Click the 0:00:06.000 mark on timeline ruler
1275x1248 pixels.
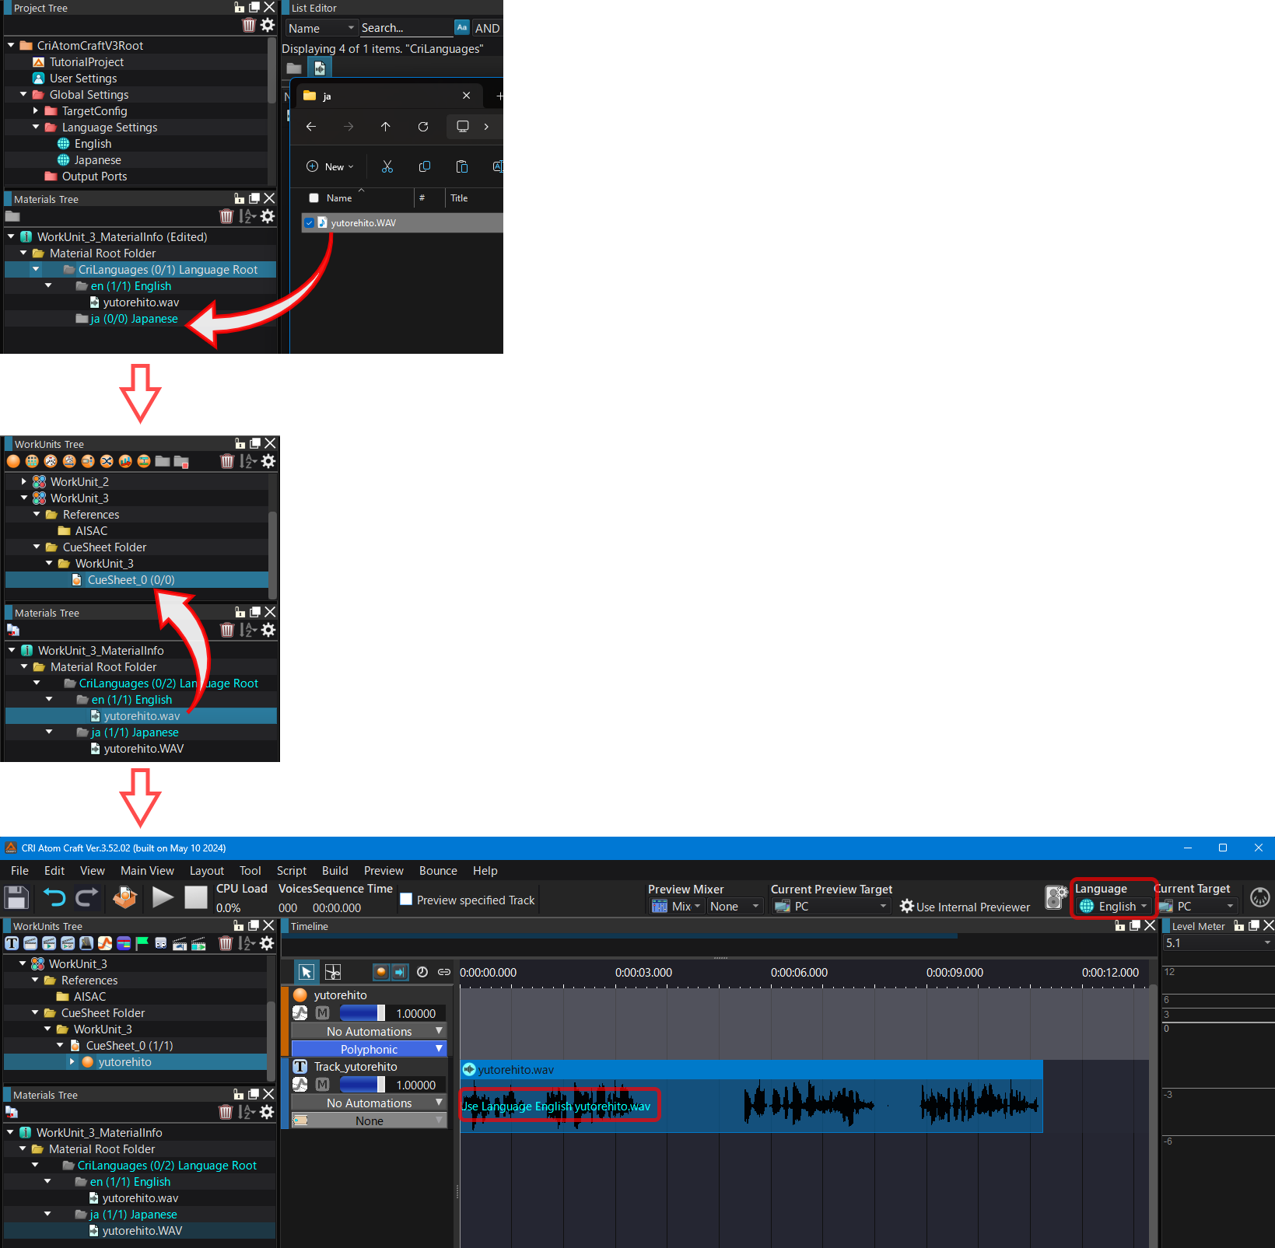[799, 973]
